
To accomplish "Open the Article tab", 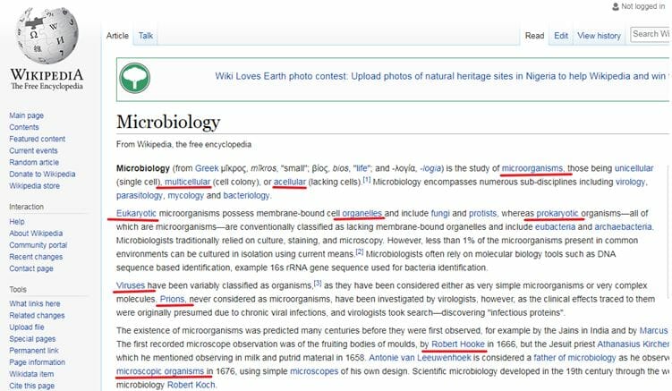I will [x=117, y=36].
